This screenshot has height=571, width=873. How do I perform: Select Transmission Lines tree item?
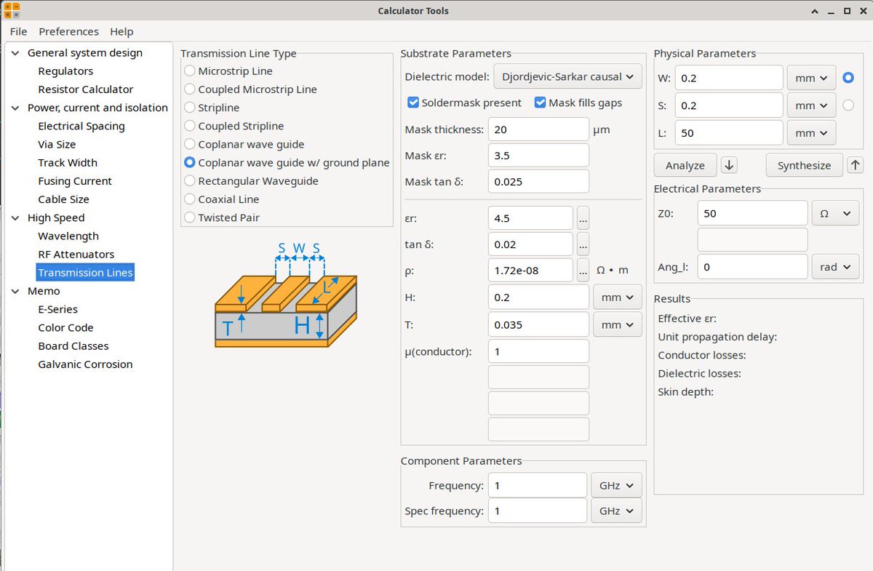click(x=85, y=273)
